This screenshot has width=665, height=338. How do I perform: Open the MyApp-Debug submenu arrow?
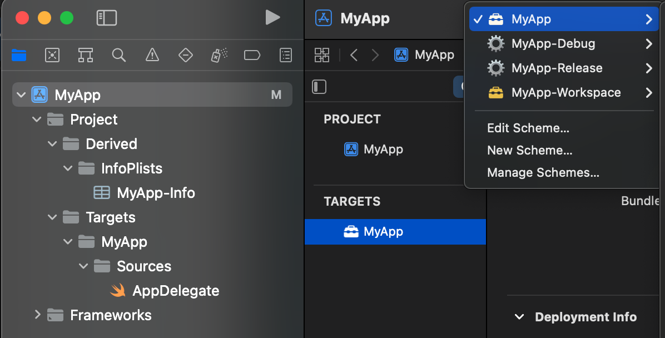pyautogui.click(x=649, y=43)
